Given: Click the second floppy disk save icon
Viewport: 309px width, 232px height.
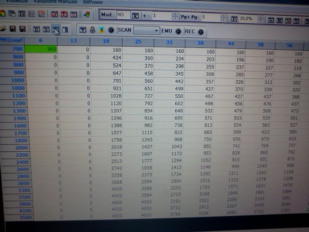Looking at the screenshot, I should click(x=22, y=29).
